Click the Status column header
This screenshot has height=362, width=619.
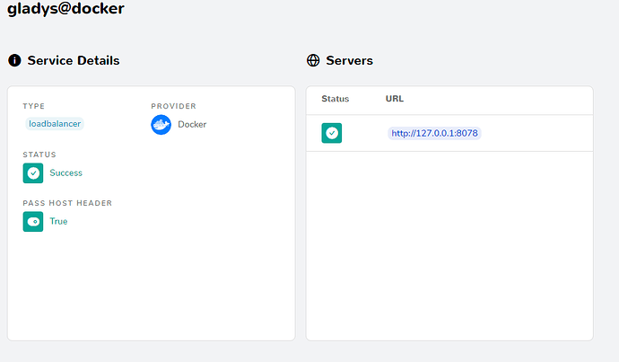(335, 99)
